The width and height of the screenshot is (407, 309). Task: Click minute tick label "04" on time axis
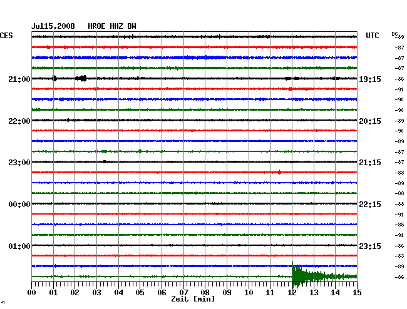(x=118, y=293)
